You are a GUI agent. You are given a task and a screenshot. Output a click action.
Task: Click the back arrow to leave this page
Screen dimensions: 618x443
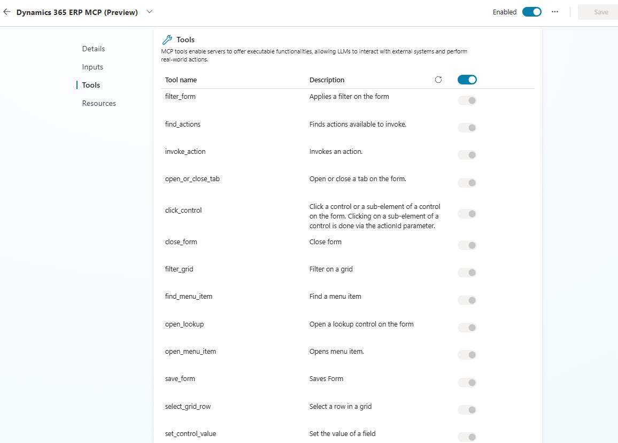tap(7, 11)
